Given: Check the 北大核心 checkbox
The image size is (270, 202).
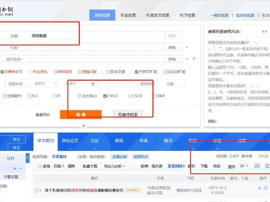Looking at the screenshot, I should pos(80,96).
